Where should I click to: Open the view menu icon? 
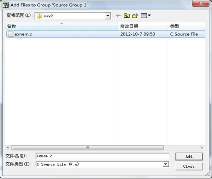pos(146,16)
